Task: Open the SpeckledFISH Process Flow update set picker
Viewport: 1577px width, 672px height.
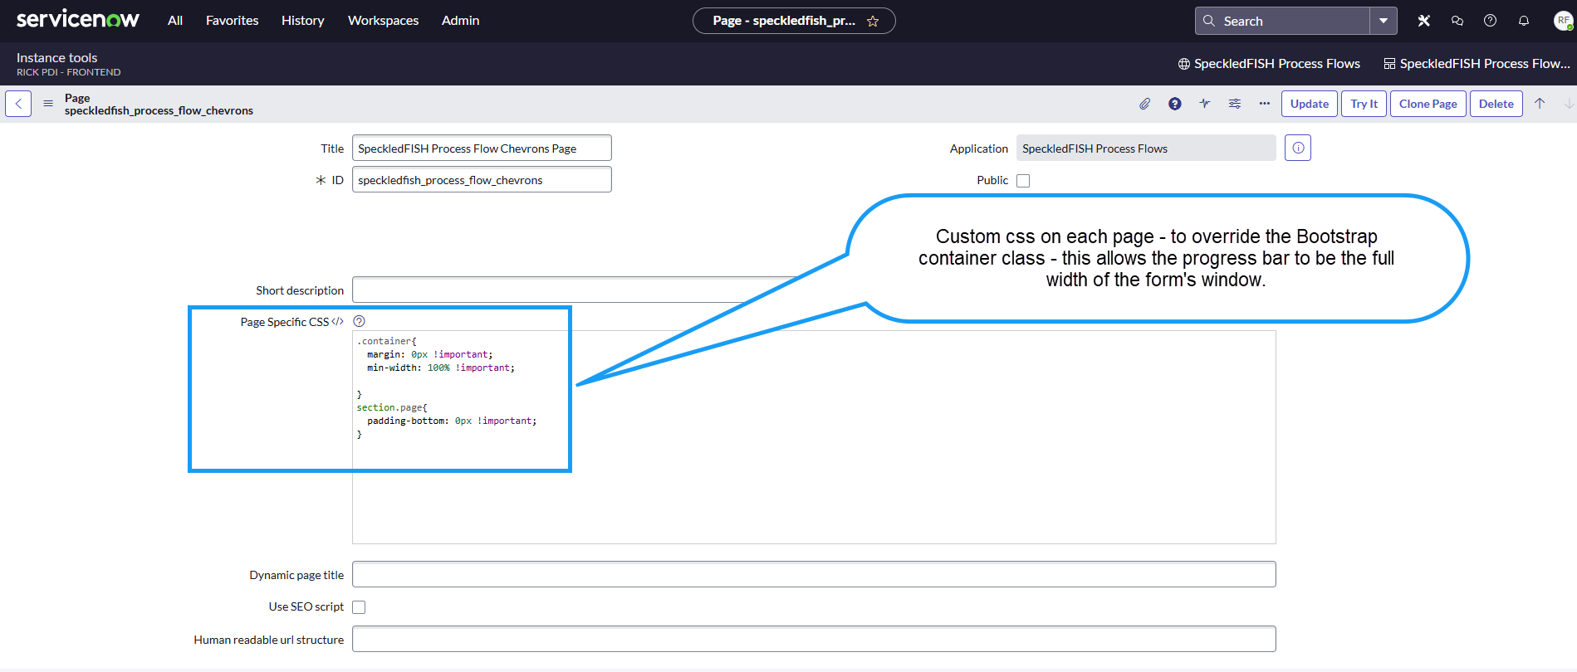Action: coord(1477,64)
